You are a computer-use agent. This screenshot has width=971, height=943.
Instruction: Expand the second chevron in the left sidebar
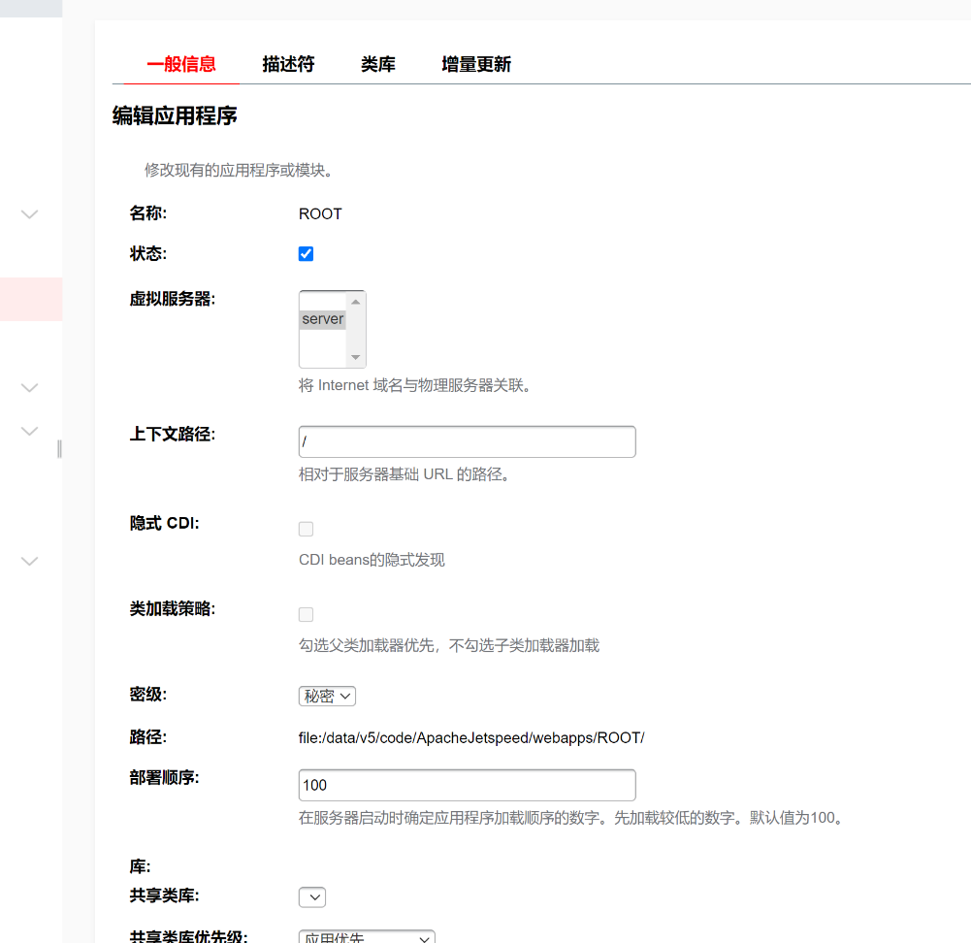tap(30, 388)
